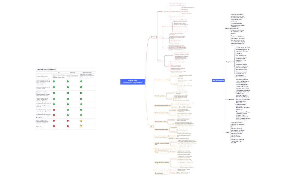Screen dimensions: 287x177
Task: Click leftmost green check in the presentation bonus-minutes row
Action: click(x=54, y=81)
